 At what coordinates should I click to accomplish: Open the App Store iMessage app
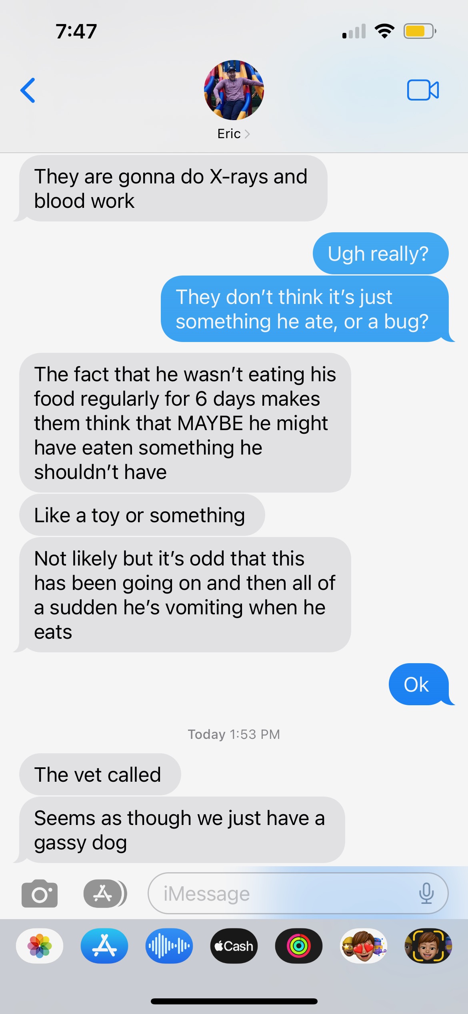104,946
